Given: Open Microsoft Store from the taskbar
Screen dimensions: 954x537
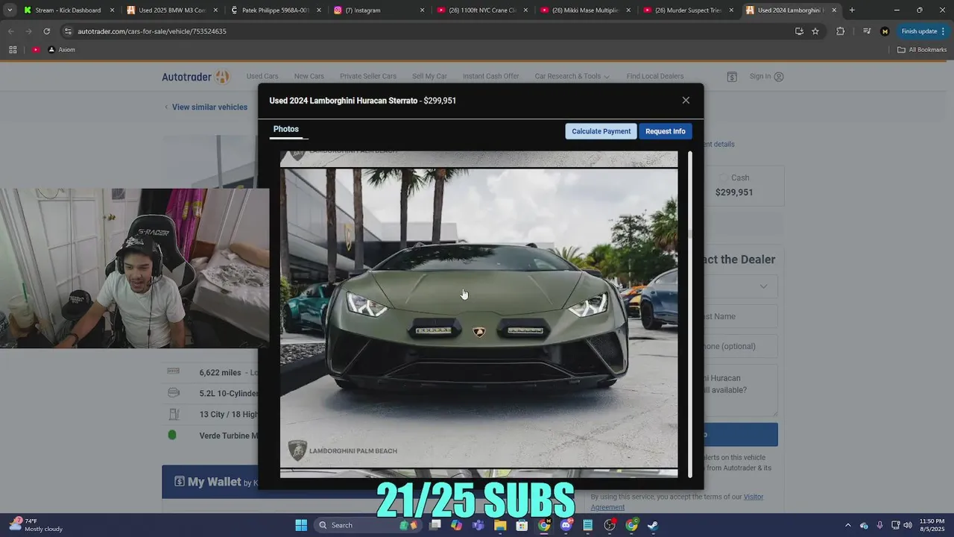Looking at the screenshot, I should pyautogui.click(x=522, y=525).
